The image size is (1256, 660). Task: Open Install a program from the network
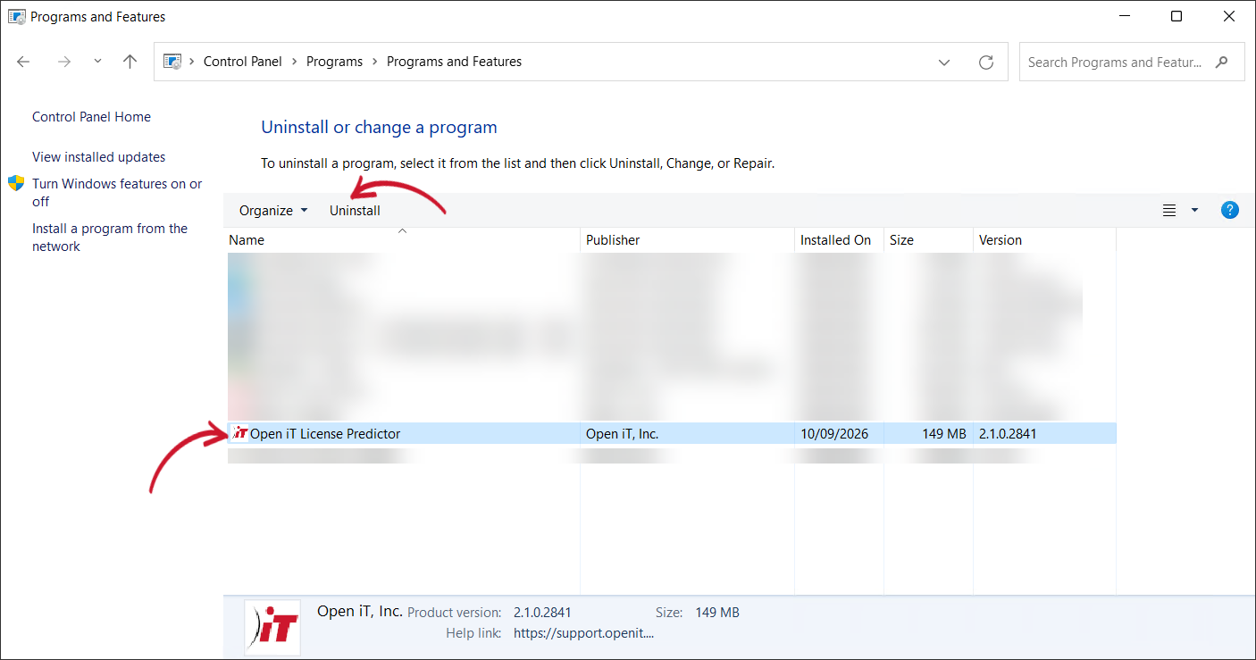tap(110, 238)
